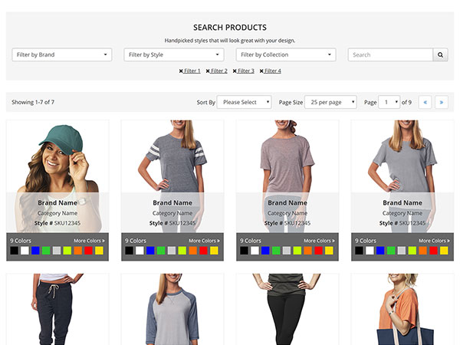This screenshot has height=345, width=460.
Task: Choose the blue swatch on the third product
Action: coord(265,251)
